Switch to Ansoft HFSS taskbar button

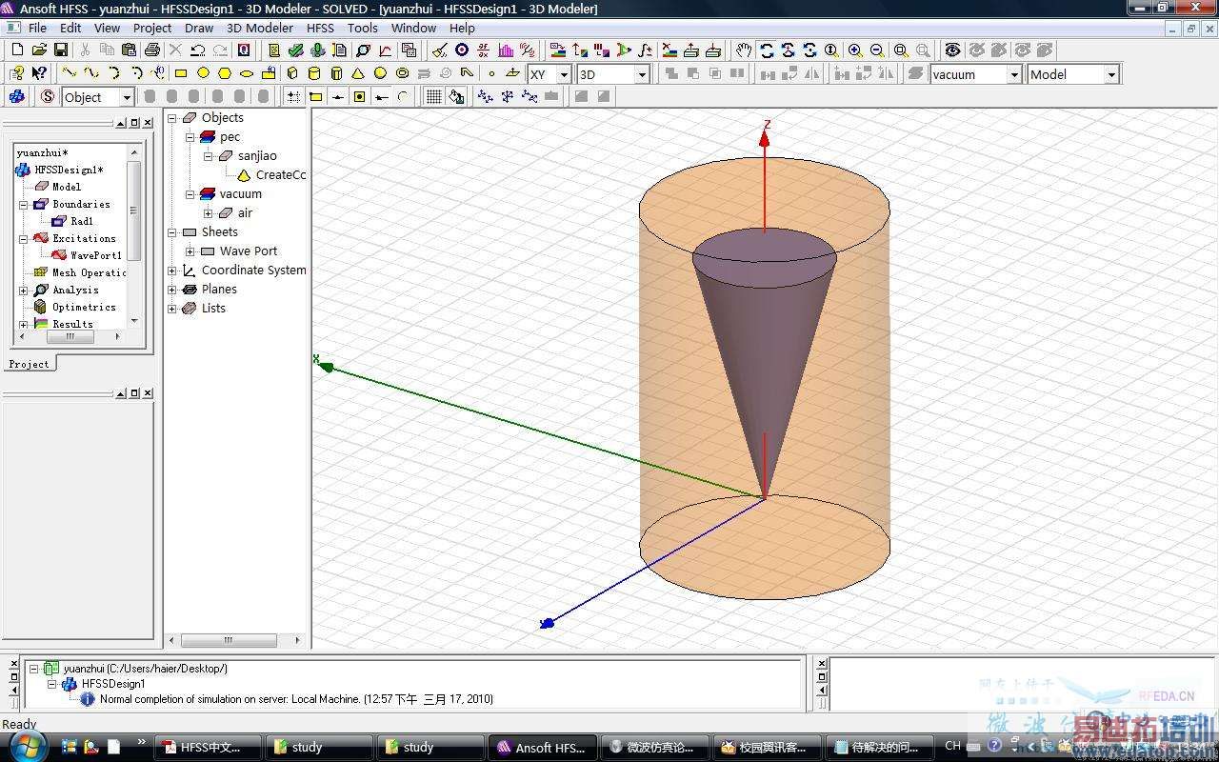click(x=543, y=747)
